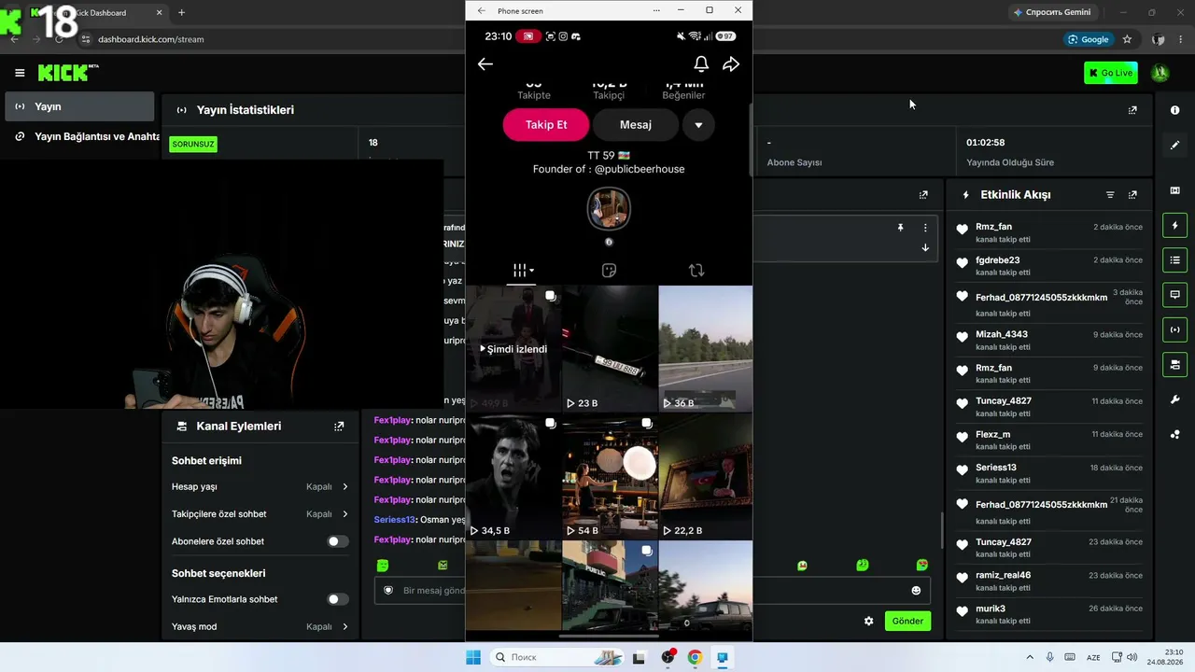Open Yayın Bağlantısı ve Anahtarı sidebar item
1195x672 pixels.
pyautogui.click(x=84, y=136)
